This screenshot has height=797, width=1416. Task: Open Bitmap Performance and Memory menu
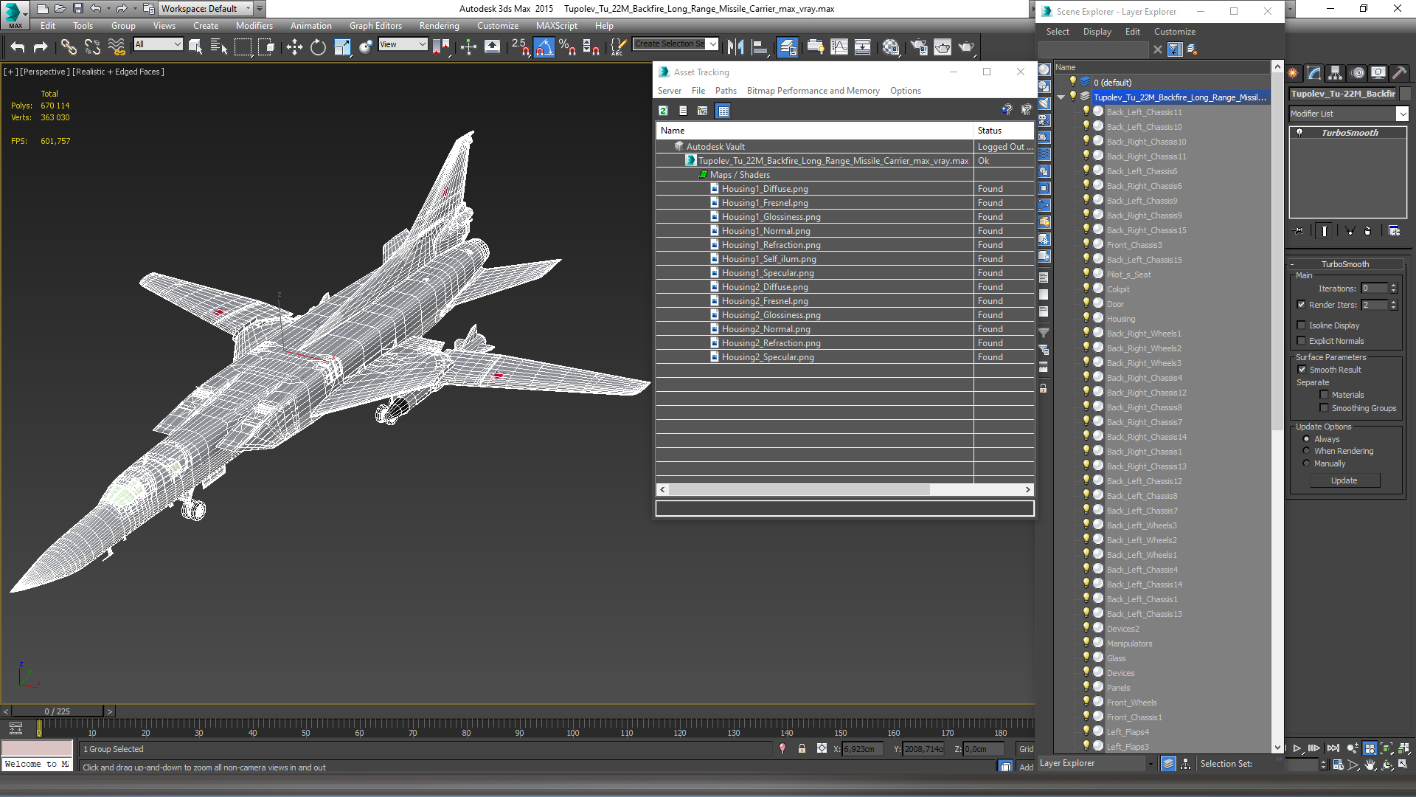(813, 91)
